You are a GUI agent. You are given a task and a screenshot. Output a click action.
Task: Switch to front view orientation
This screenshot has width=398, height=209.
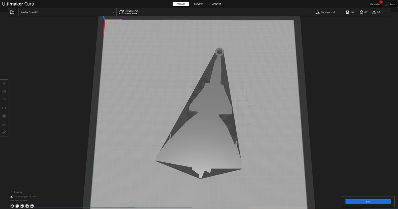tap(17, 206)
